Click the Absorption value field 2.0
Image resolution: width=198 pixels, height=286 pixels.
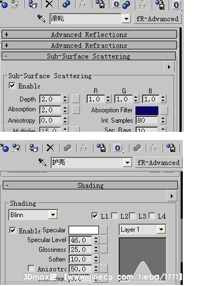50,110
